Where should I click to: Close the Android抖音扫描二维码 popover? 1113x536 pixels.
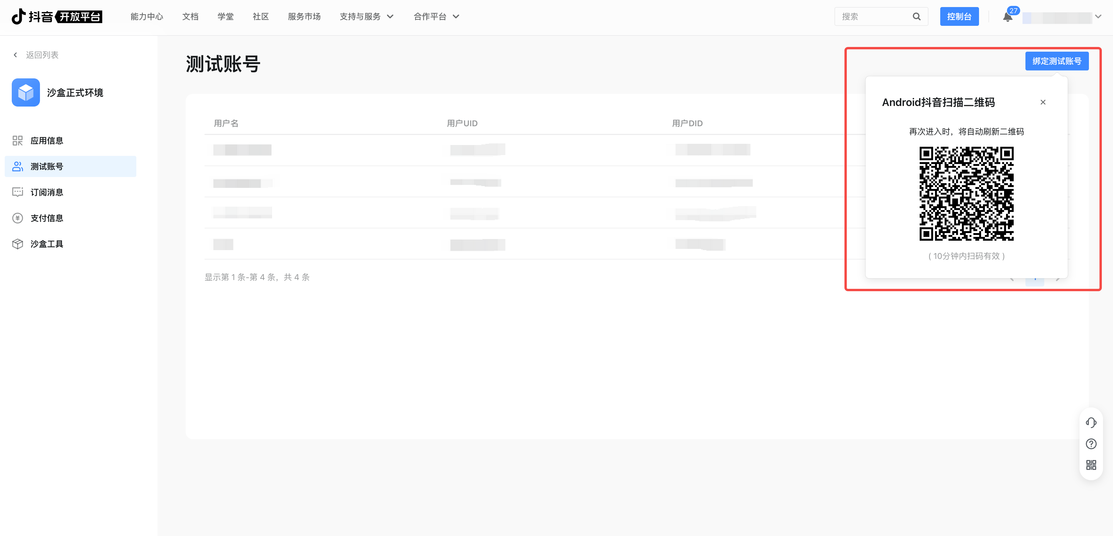click(x=1043, y=102)
